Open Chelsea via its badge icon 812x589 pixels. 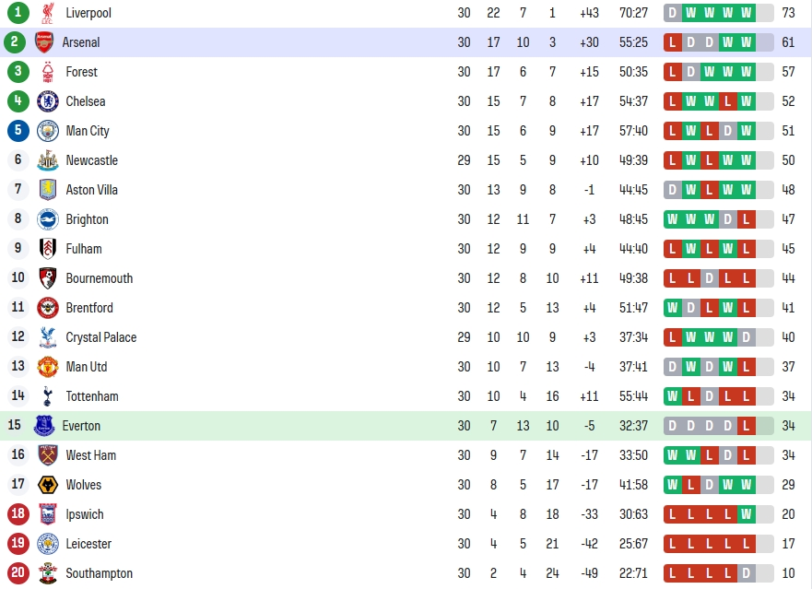pos(48,101)
